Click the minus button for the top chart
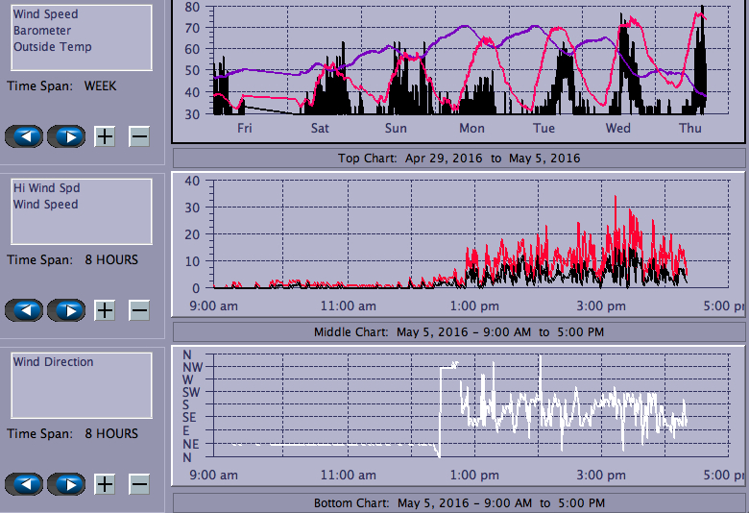This screenshot has height=513, width=749. tap(139, 136)
